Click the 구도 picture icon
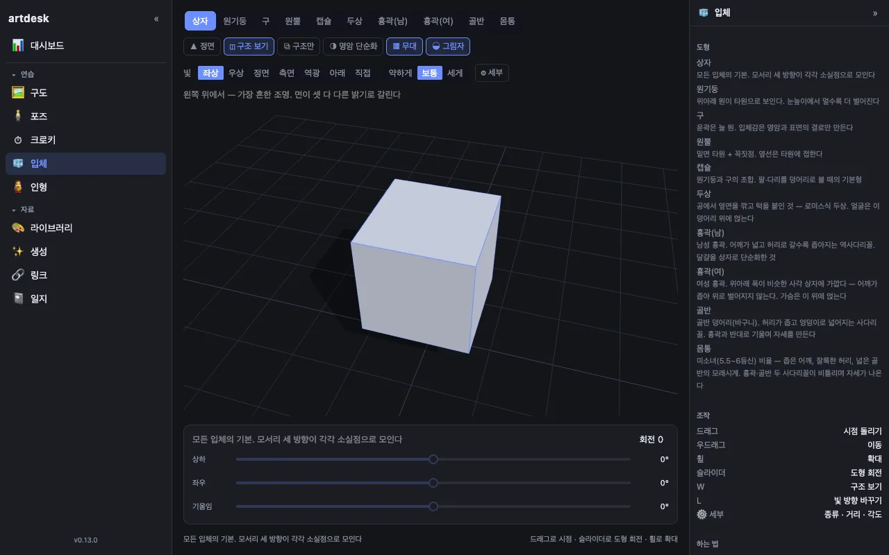889x555 pixels. (18, 93)
